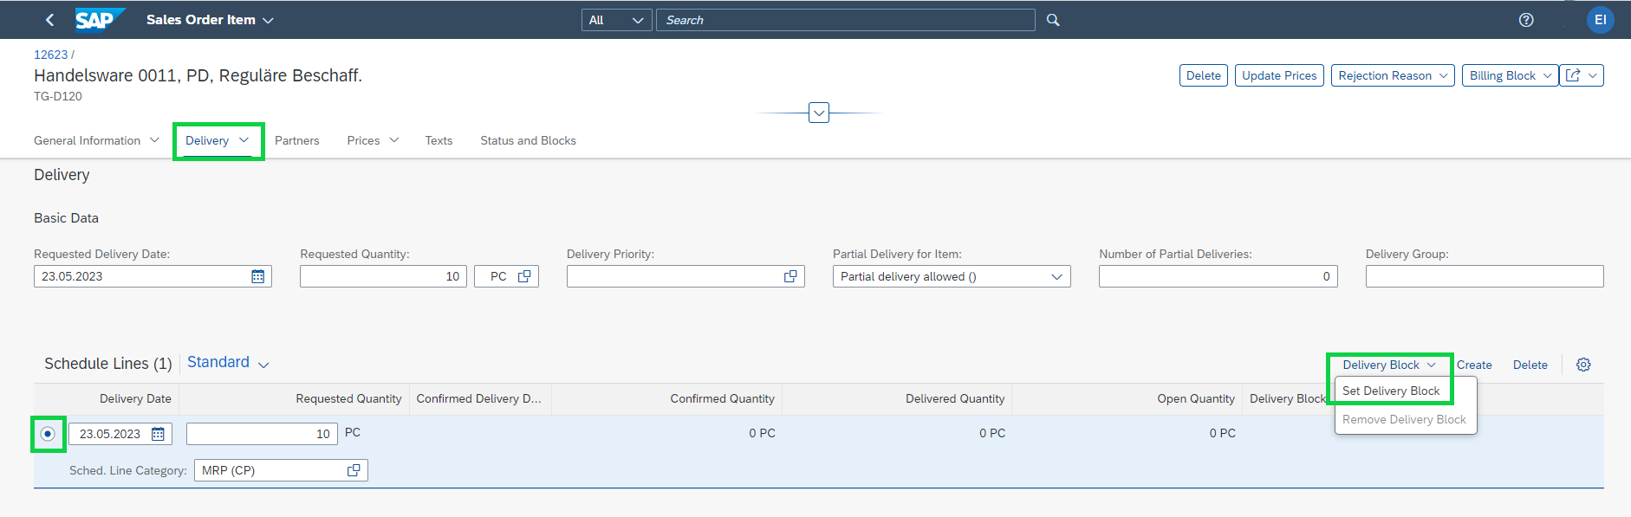Viewport: 1631px width, 517px height.
Task: Click the Update Prices button
Action: tap(1279, 75)
